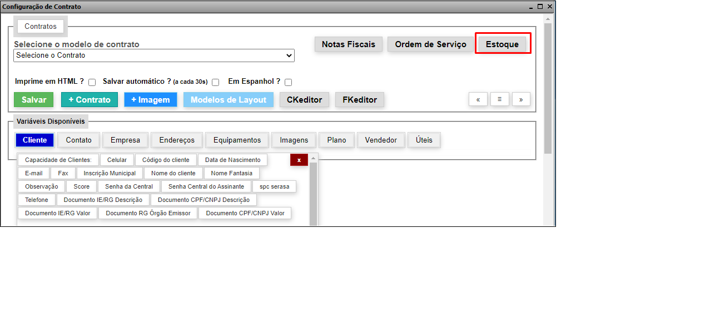Open Selecione o Contrato dropdown
The width and height of the screenshot is (720, 319).
[x=154, y=55]
